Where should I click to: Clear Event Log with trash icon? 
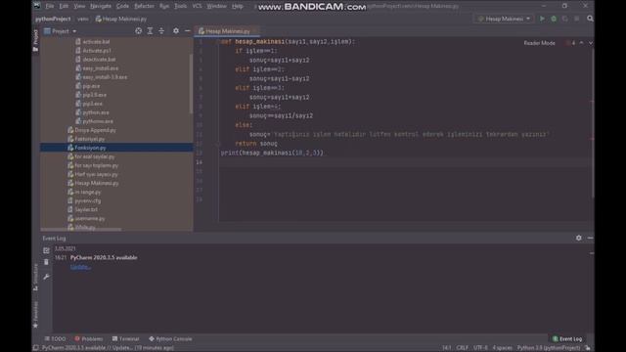click(46, 262)
